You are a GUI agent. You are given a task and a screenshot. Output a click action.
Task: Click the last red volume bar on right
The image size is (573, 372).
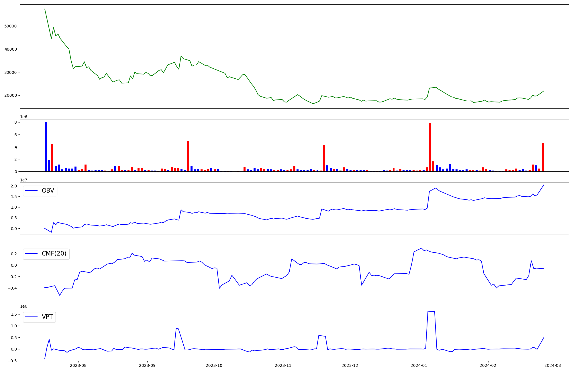(x=543, y=157)
